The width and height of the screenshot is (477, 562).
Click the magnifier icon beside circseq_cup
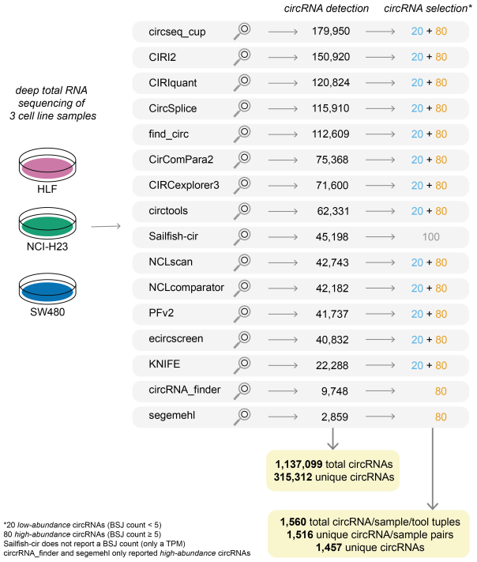(x=242, y=32)
